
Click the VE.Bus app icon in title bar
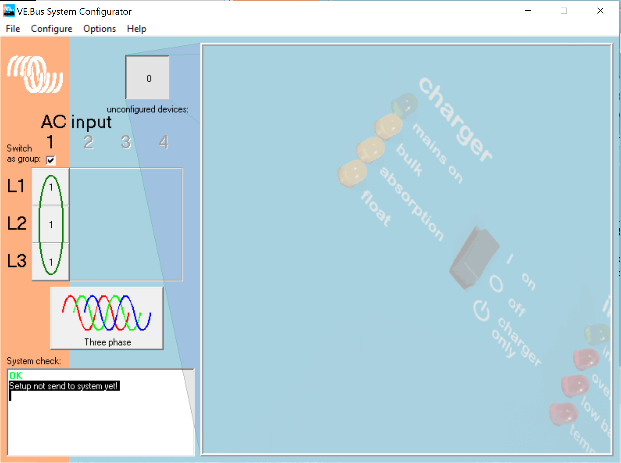(x=9, y=11)
